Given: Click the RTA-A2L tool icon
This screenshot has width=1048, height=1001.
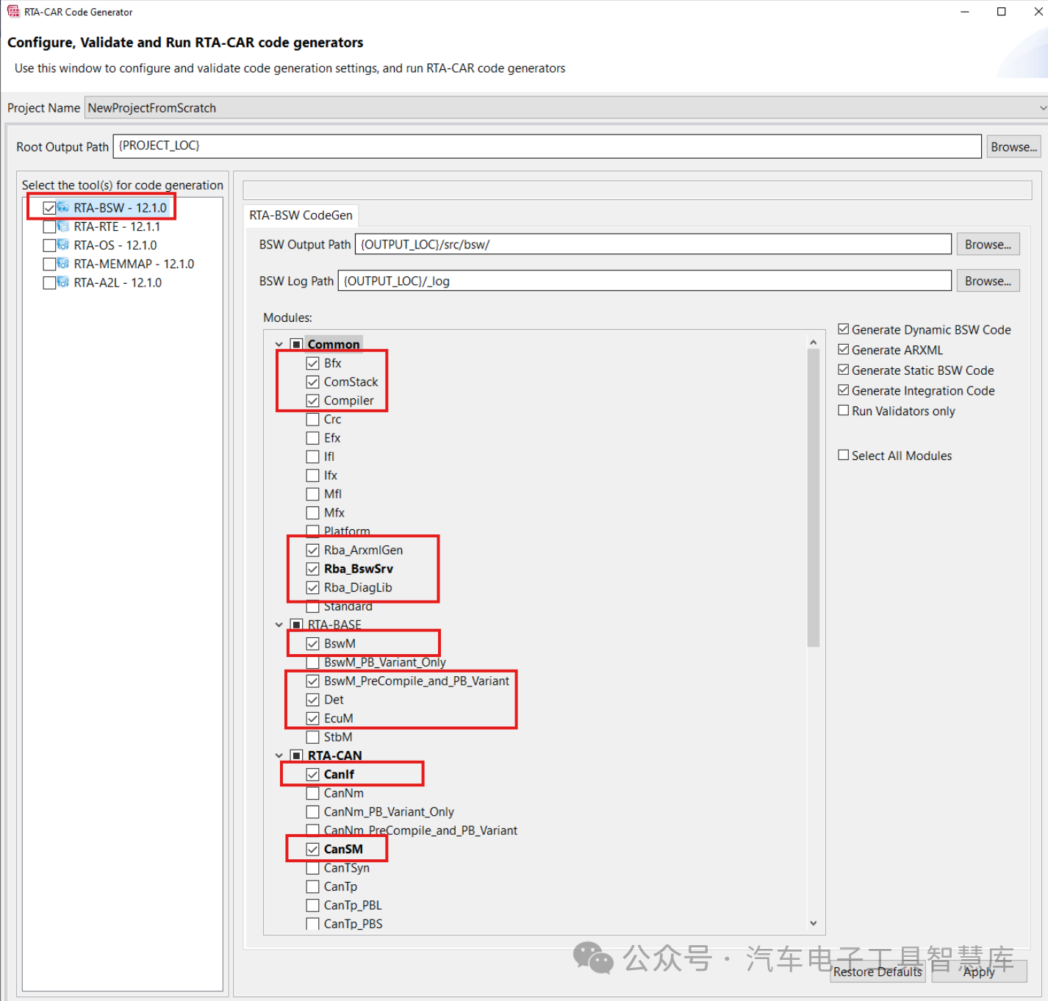Looking at the screenshot, I should pyautogui.click(x=63, y=282).
